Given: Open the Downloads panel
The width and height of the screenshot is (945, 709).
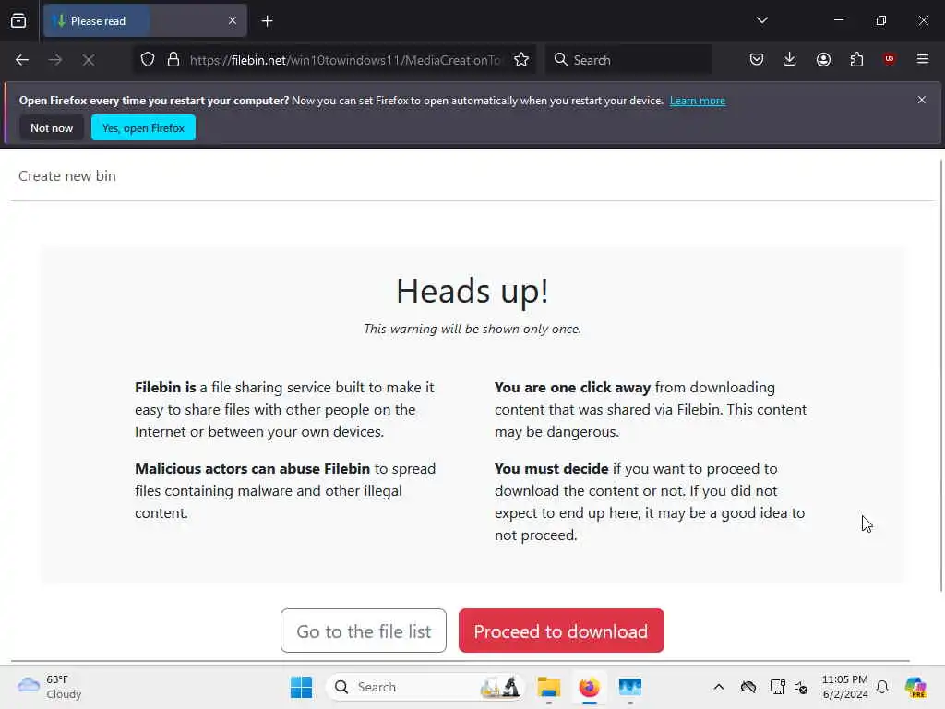Looking at the screenshot, I should [790, 59].
